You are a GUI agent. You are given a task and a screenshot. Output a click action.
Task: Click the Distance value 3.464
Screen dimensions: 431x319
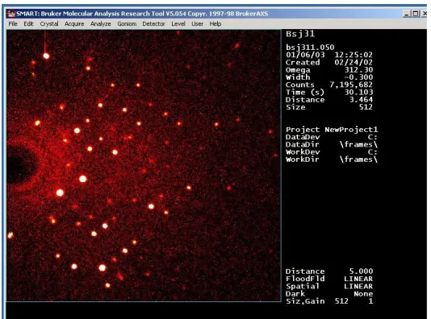(361, 100)
